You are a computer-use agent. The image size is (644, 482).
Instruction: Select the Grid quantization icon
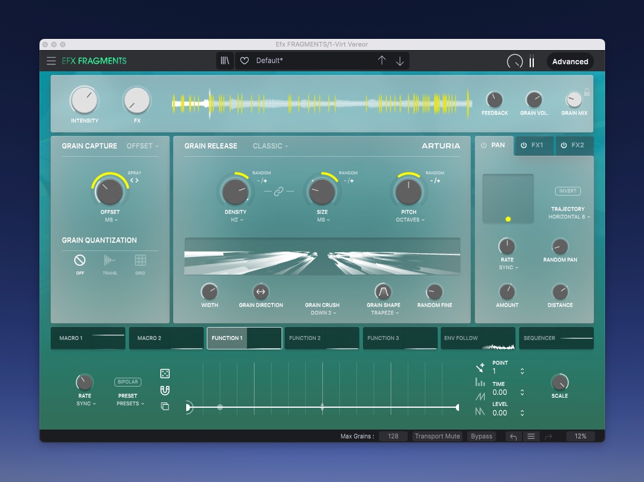140,260
